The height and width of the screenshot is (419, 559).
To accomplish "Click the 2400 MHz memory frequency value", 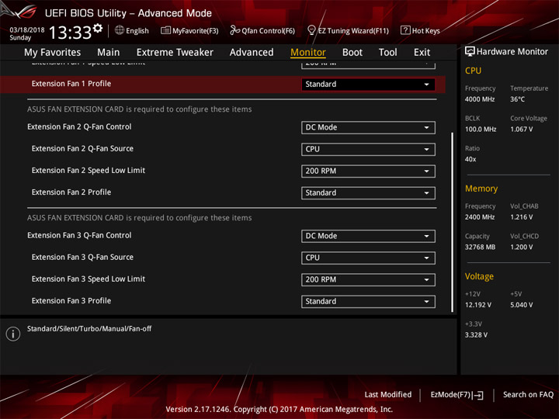I will pyautogui.click(x=480, y=217).
